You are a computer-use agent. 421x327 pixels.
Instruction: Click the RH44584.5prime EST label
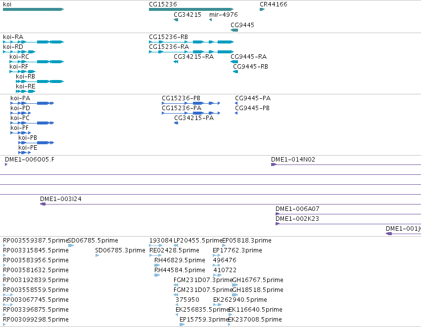(x=180, y=271)
